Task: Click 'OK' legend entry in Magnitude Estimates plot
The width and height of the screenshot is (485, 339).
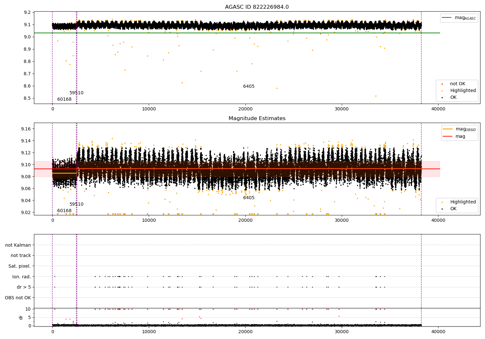Action: 449,209
